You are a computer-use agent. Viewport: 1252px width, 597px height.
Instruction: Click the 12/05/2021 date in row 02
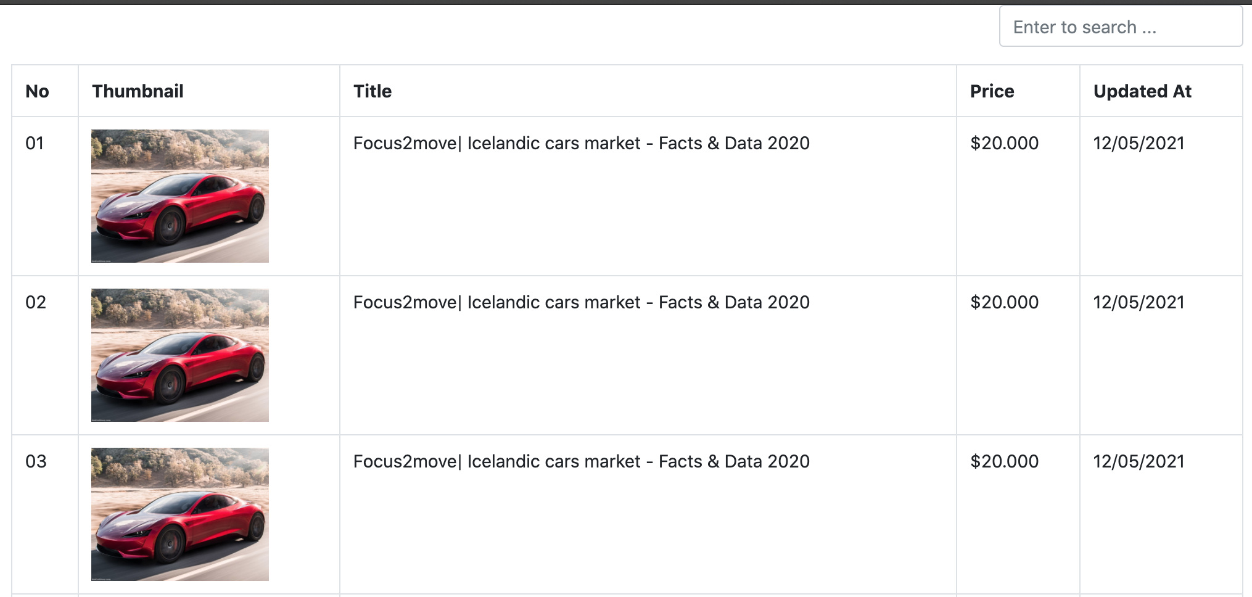(x=1139, y=302)
